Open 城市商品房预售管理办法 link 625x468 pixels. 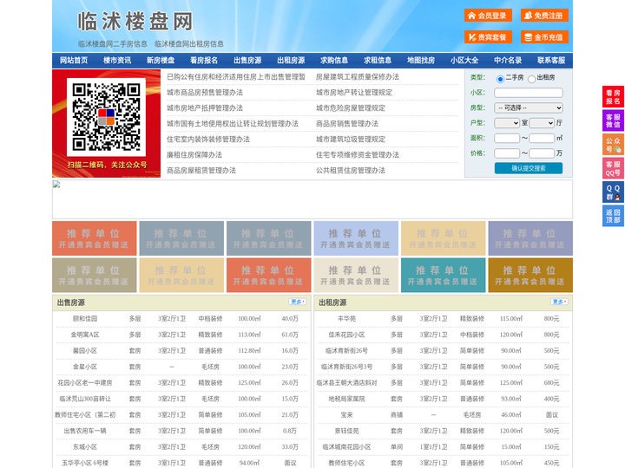point(205,93)
